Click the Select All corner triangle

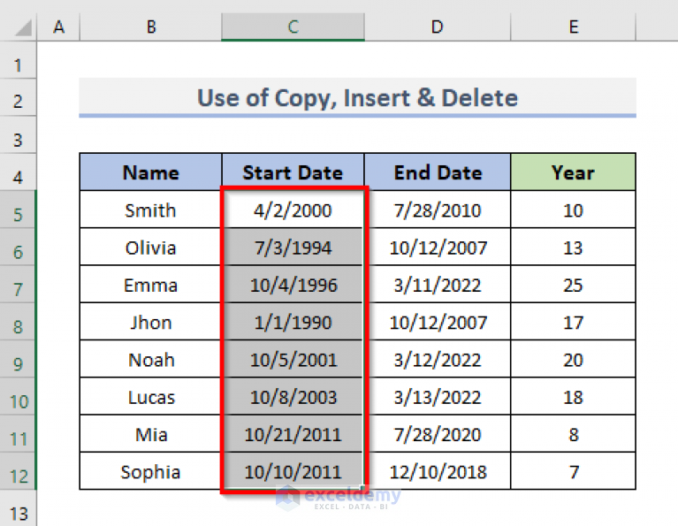[23, 28]
